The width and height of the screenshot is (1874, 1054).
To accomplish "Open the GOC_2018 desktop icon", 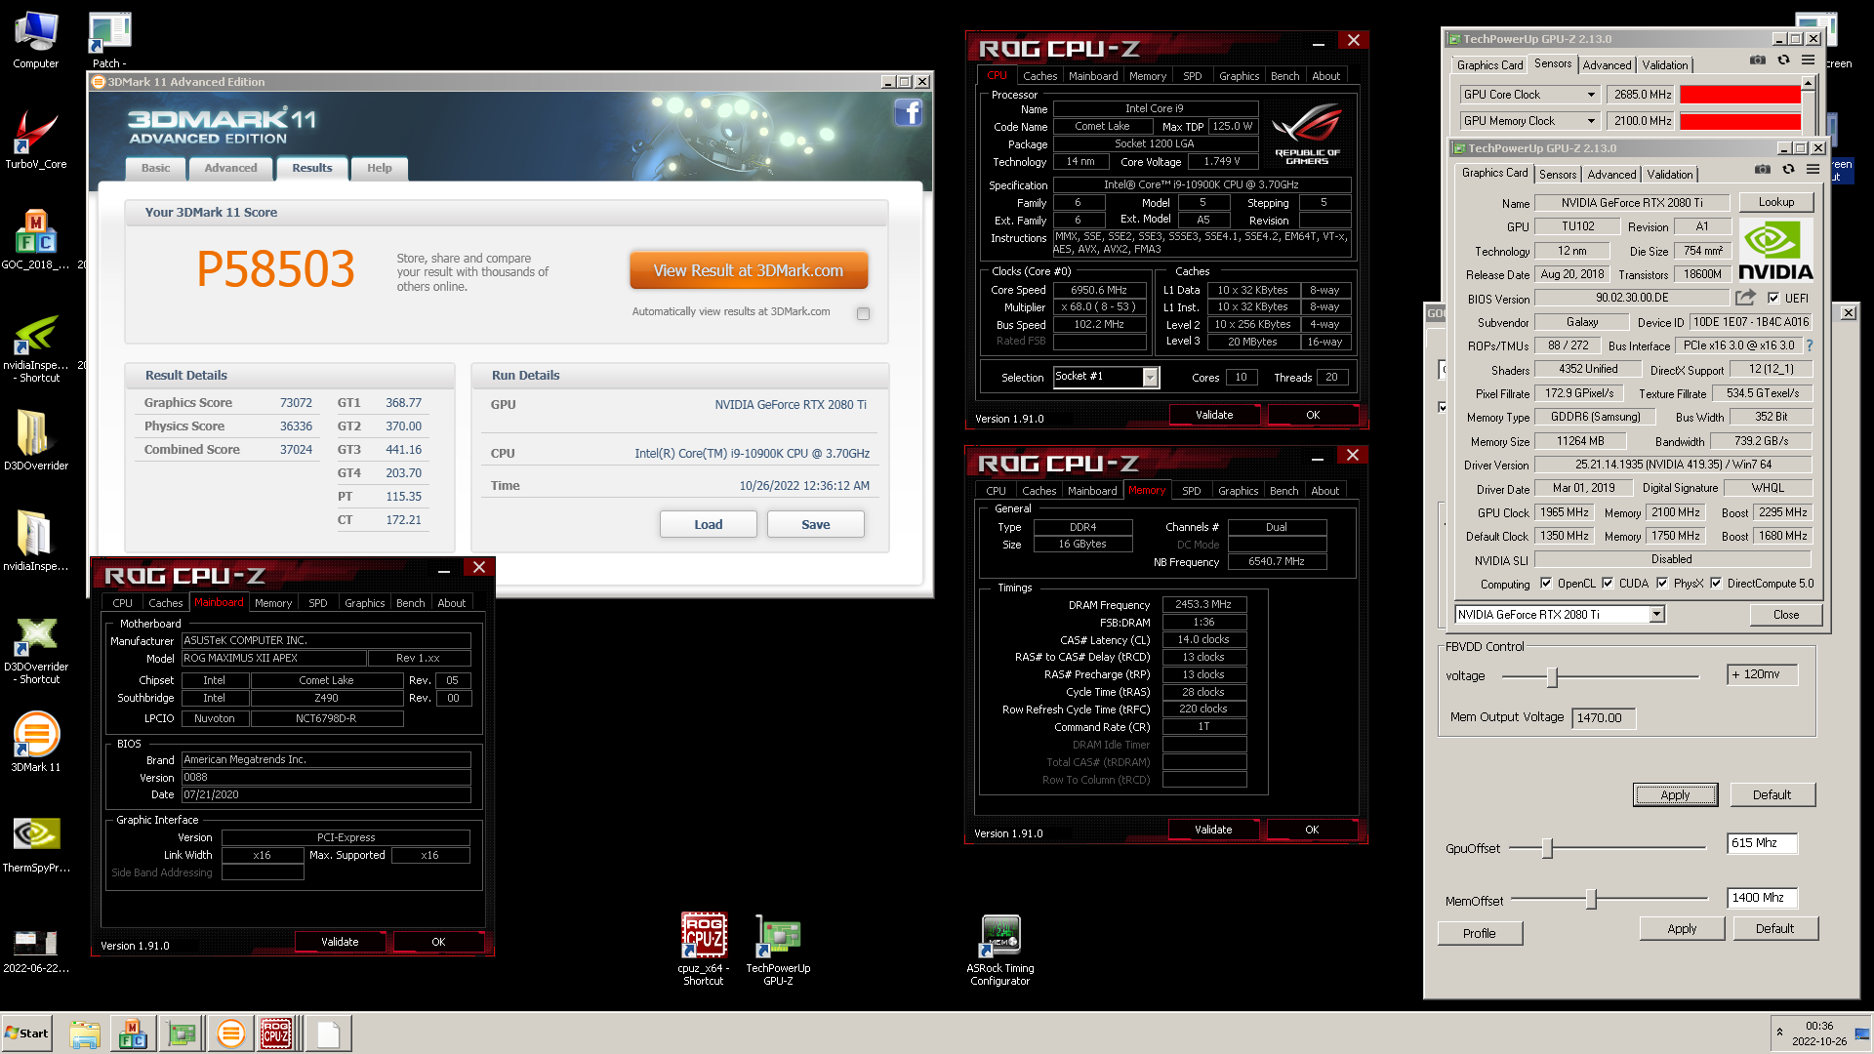I will click(x=35, y=238).
